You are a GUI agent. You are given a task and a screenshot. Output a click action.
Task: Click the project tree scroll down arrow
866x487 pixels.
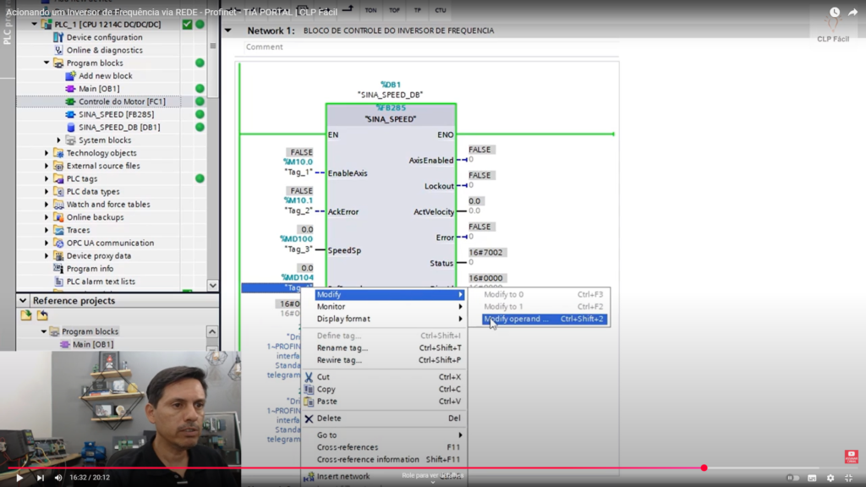212,286
